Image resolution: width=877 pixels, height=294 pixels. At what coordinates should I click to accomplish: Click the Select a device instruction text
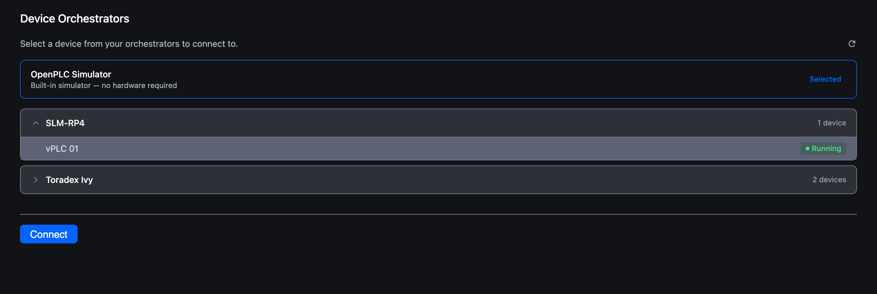[129, 44]
